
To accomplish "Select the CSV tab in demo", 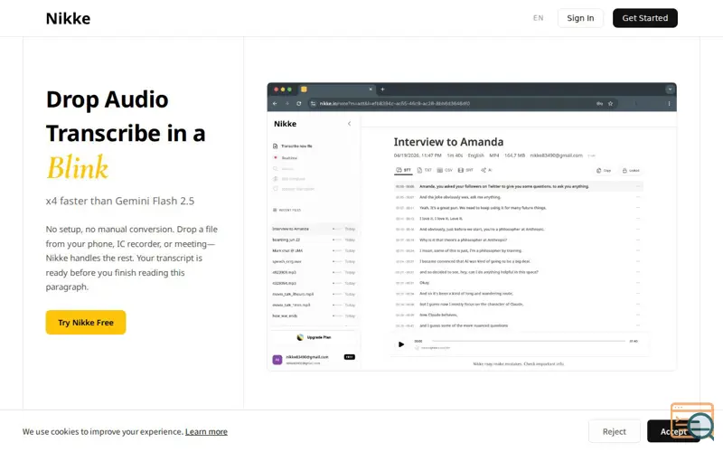I will [445, 170].
